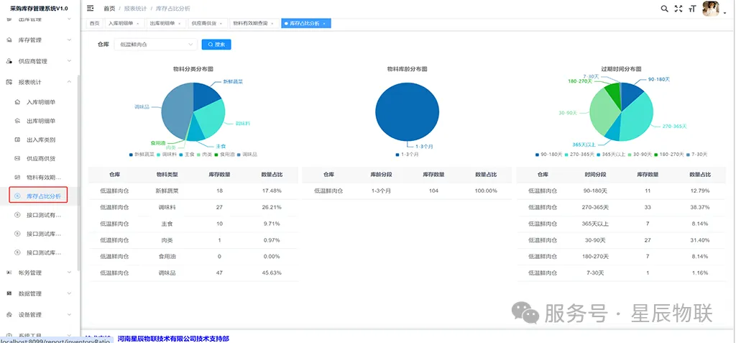The image size is (736, 343).
Task: Toggle 365天以上 legend in 过期时间分布图
Action: [612, 154]
